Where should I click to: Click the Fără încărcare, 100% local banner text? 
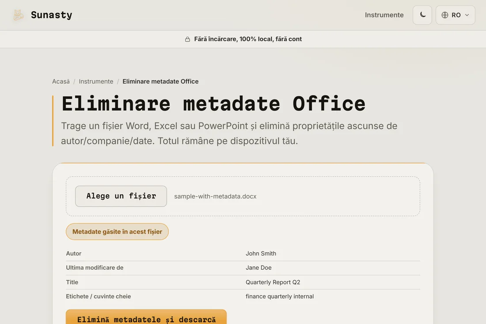(248, 39)
